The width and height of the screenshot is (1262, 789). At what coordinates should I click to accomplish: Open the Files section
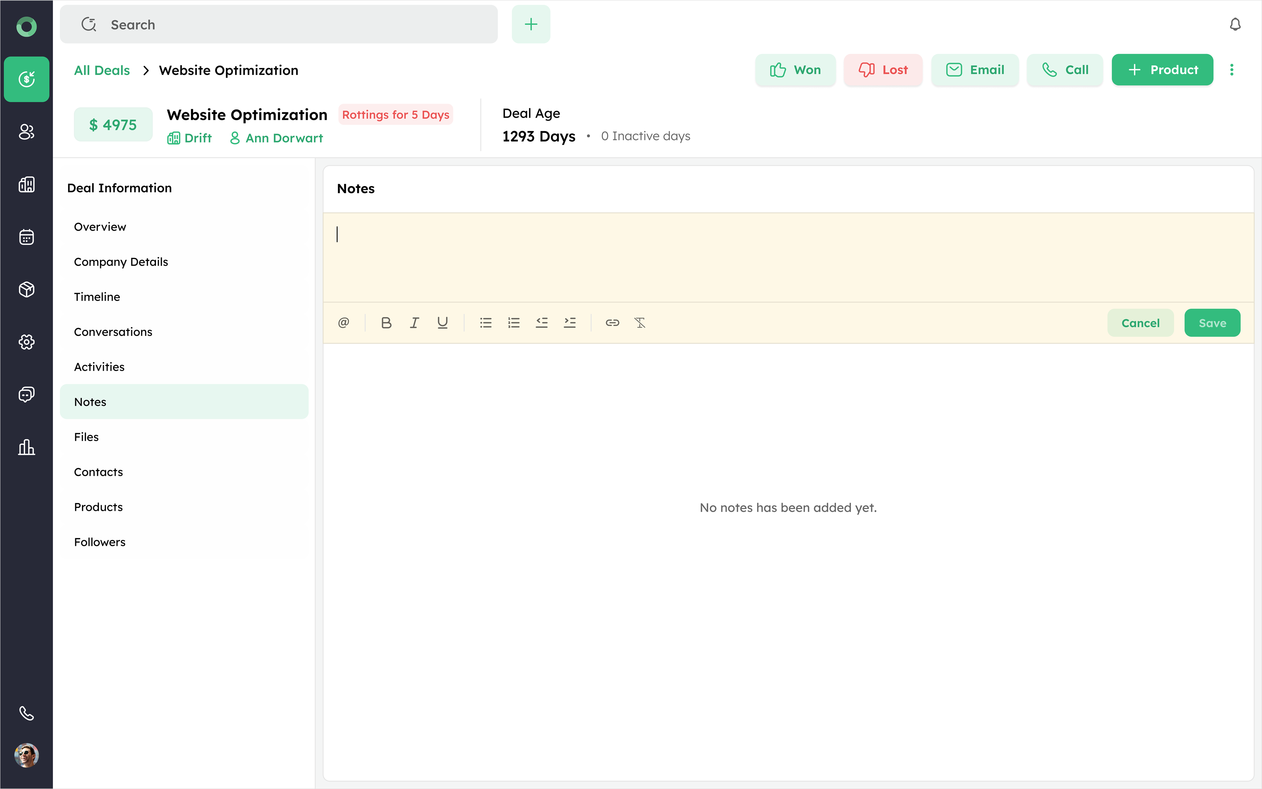[x=86, y=437]
